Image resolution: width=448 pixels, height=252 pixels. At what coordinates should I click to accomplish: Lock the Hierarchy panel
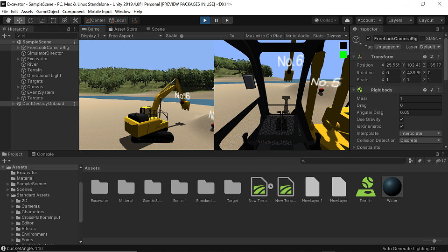pyautogui.click(x=69, y=29)
